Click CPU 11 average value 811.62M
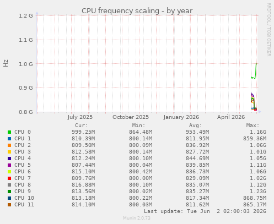The height and width of the screenshot is (224, 274). click(197, 205)
